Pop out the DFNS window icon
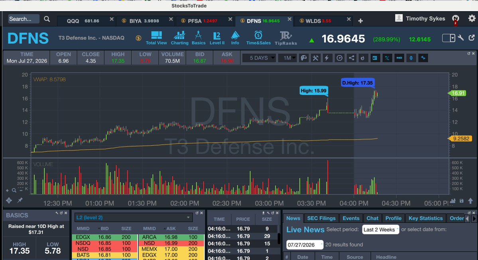Screen dimensions: 478x260 pos(472,38)
